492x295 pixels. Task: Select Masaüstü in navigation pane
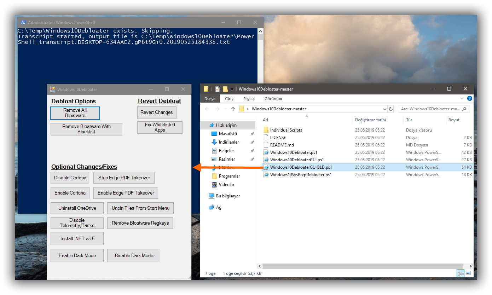[228, 134]
